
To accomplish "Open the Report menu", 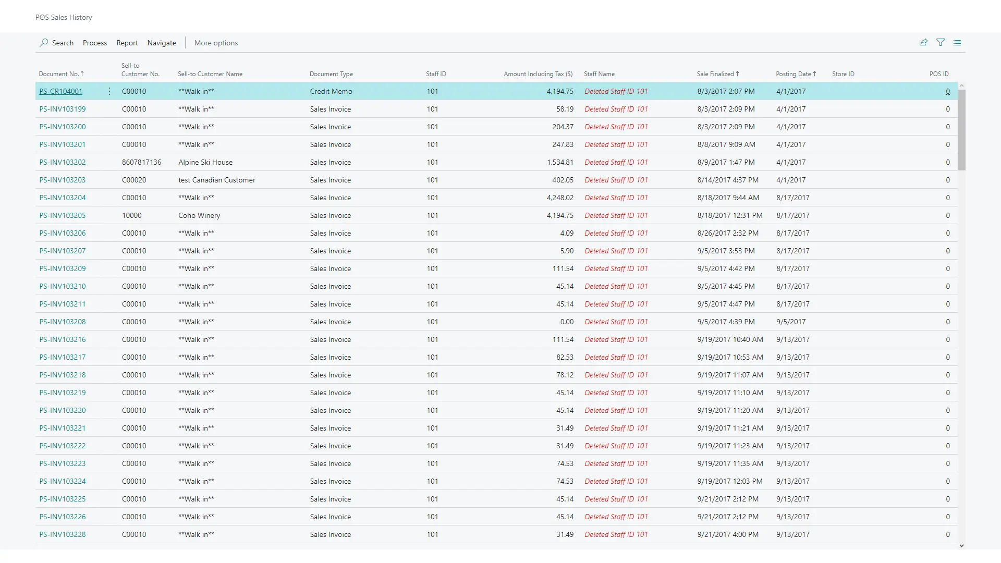I will click(127, 43).
